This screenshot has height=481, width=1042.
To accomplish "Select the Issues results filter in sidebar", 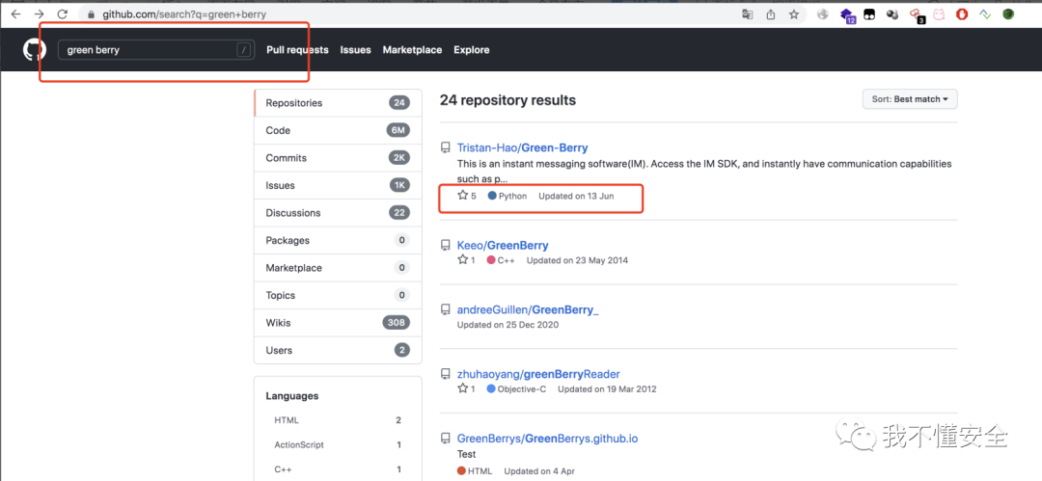I will pos(338,185).
